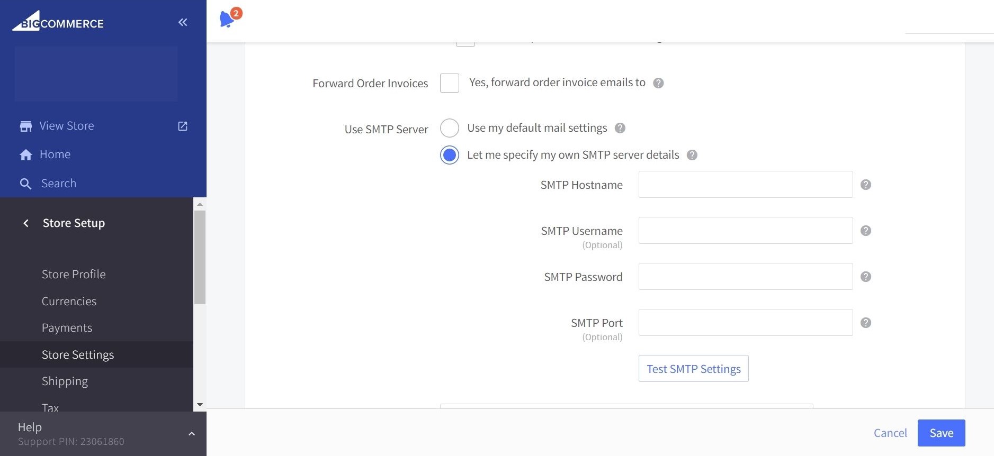Click help icon beside SMTP Port field

coord(866,323)
